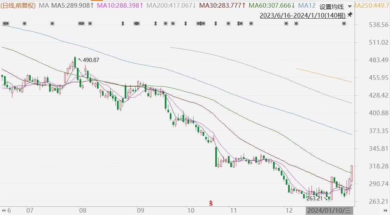This screenshot has height=215, width=390.
Task: Open the 2023/6/16-2024/1/10(140根) date range link
Action: tap(303, 15)
